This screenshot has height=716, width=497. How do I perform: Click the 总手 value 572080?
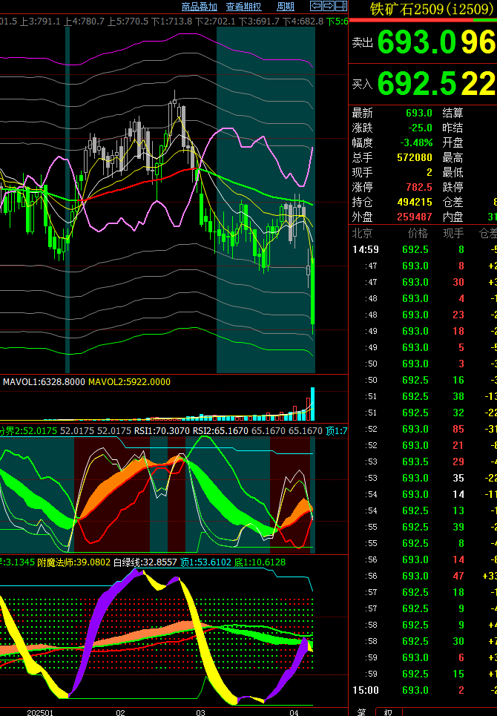tap(415, 157)
